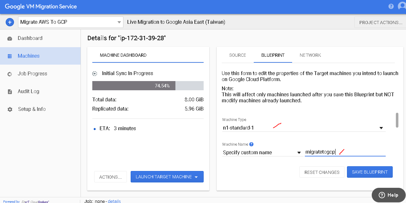Click the Job Progress spinner icon
The width and height of the screenshot is (406, 203).
click(x=10, y=74)
